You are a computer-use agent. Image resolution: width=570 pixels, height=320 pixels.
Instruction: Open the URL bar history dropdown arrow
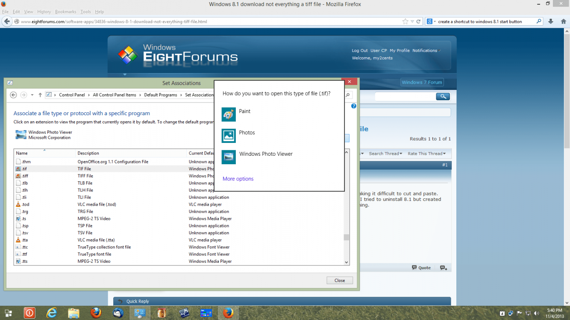click(x=412, y=21)
